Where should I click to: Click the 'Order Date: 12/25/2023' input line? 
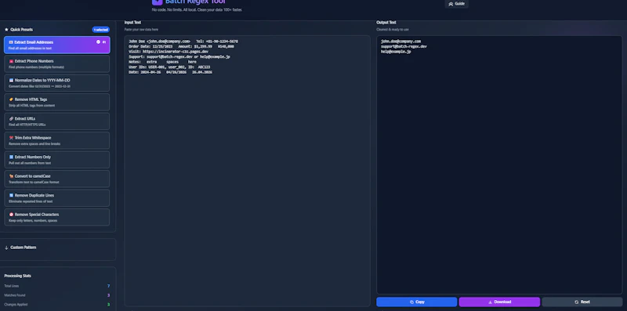pos(181,46)
